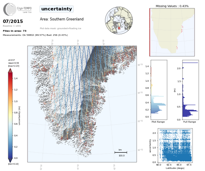Click the max=2.23 statistics label
The image size is (205, 171).
pos(14,66)
